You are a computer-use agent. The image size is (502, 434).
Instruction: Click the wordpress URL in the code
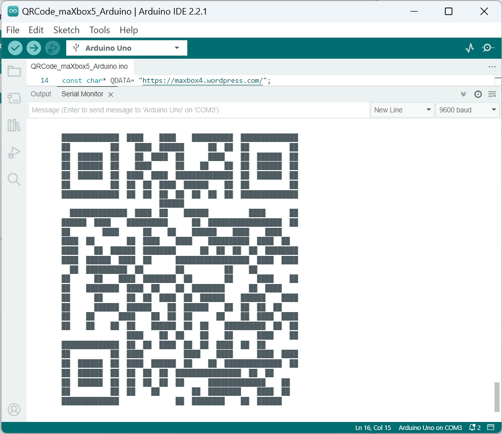[x=202, y=80]
